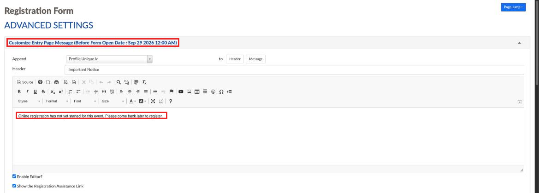Justify the text
This screenshot has width=539, height=193.
(146, 92)
